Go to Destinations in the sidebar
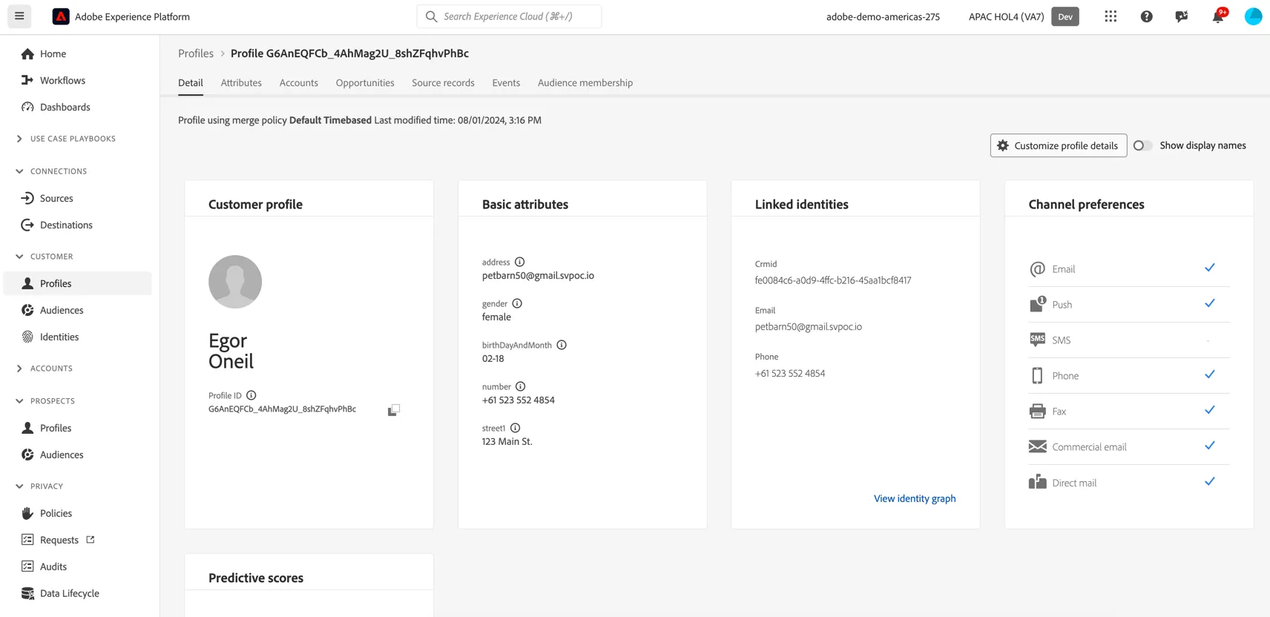The height and width of the screenshot is (617, 1270). [x=66, y=225]
